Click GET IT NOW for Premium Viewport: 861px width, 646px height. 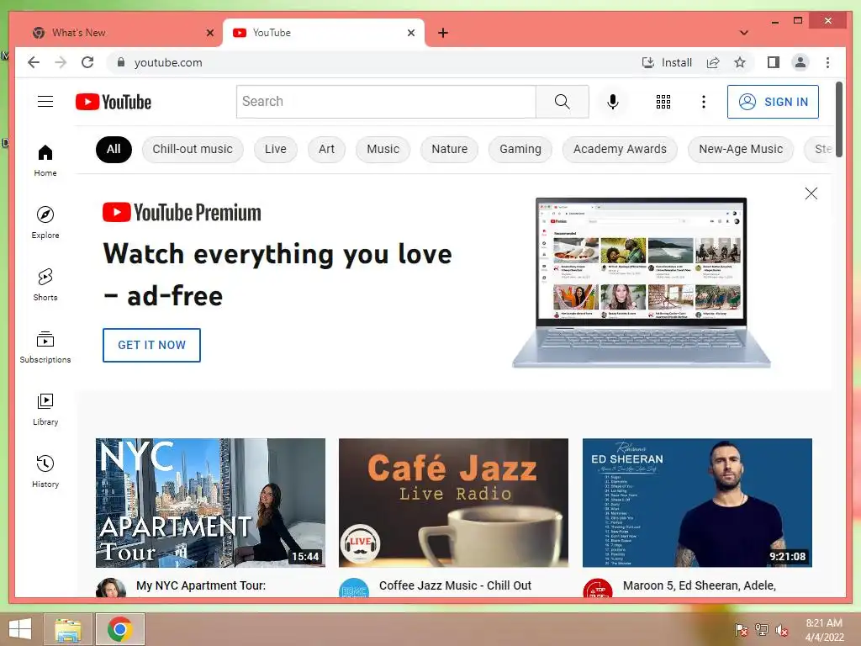(151, 345)
